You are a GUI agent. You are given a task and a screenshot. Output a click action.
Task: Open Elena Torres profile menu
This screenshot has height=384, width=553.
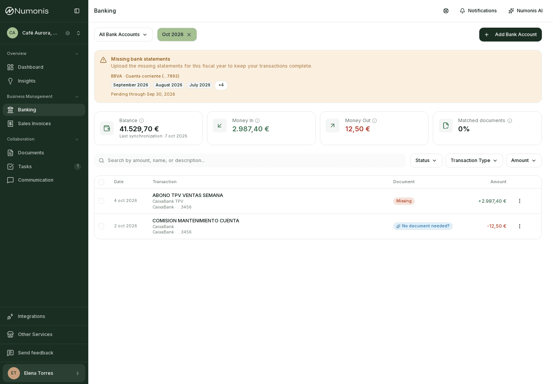[x=44, y=373]
